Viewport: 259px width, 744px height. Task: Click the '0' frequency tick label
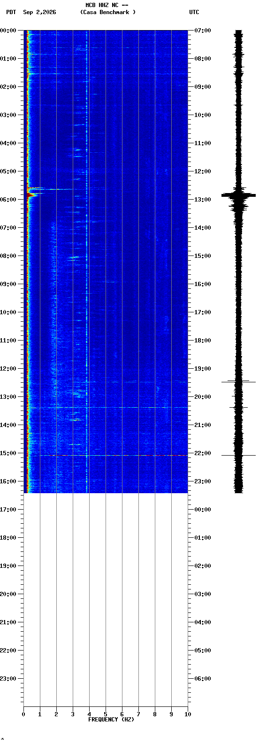23,714
